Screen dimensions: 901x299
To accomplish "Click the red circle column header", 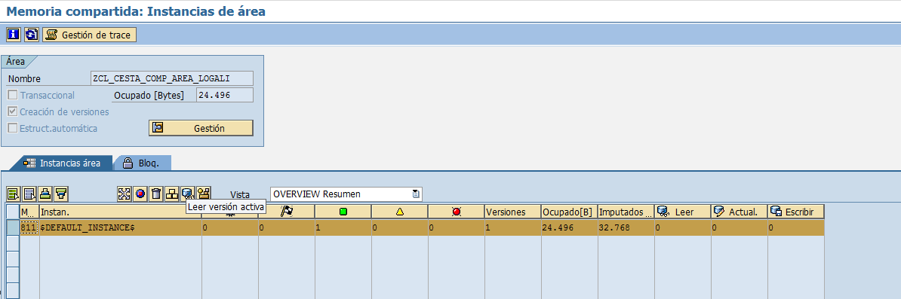I will pos(457,212).
